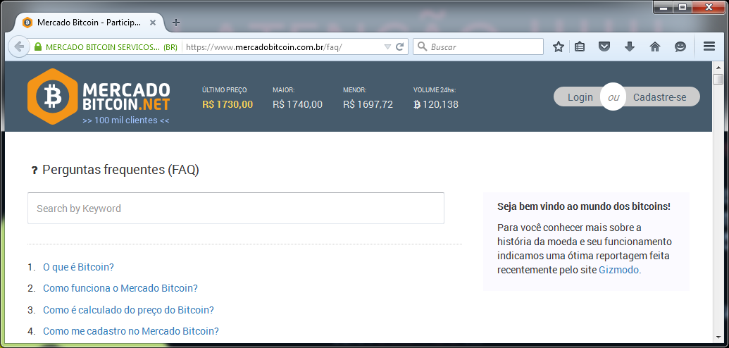Open the downloads arrow icon

tap(630, 46)
